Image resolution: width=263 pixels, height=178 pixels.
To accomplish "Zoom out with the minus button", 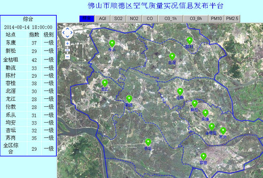I will coord(68,57).
